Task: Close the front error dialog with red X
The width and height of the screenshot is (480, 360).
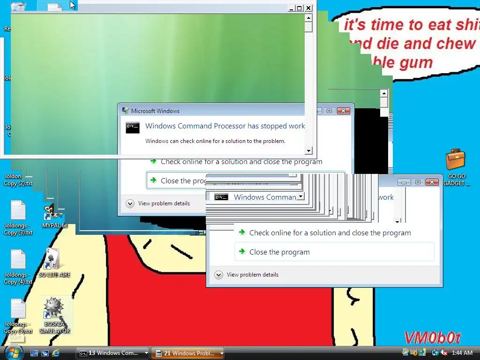Action: 432,182
